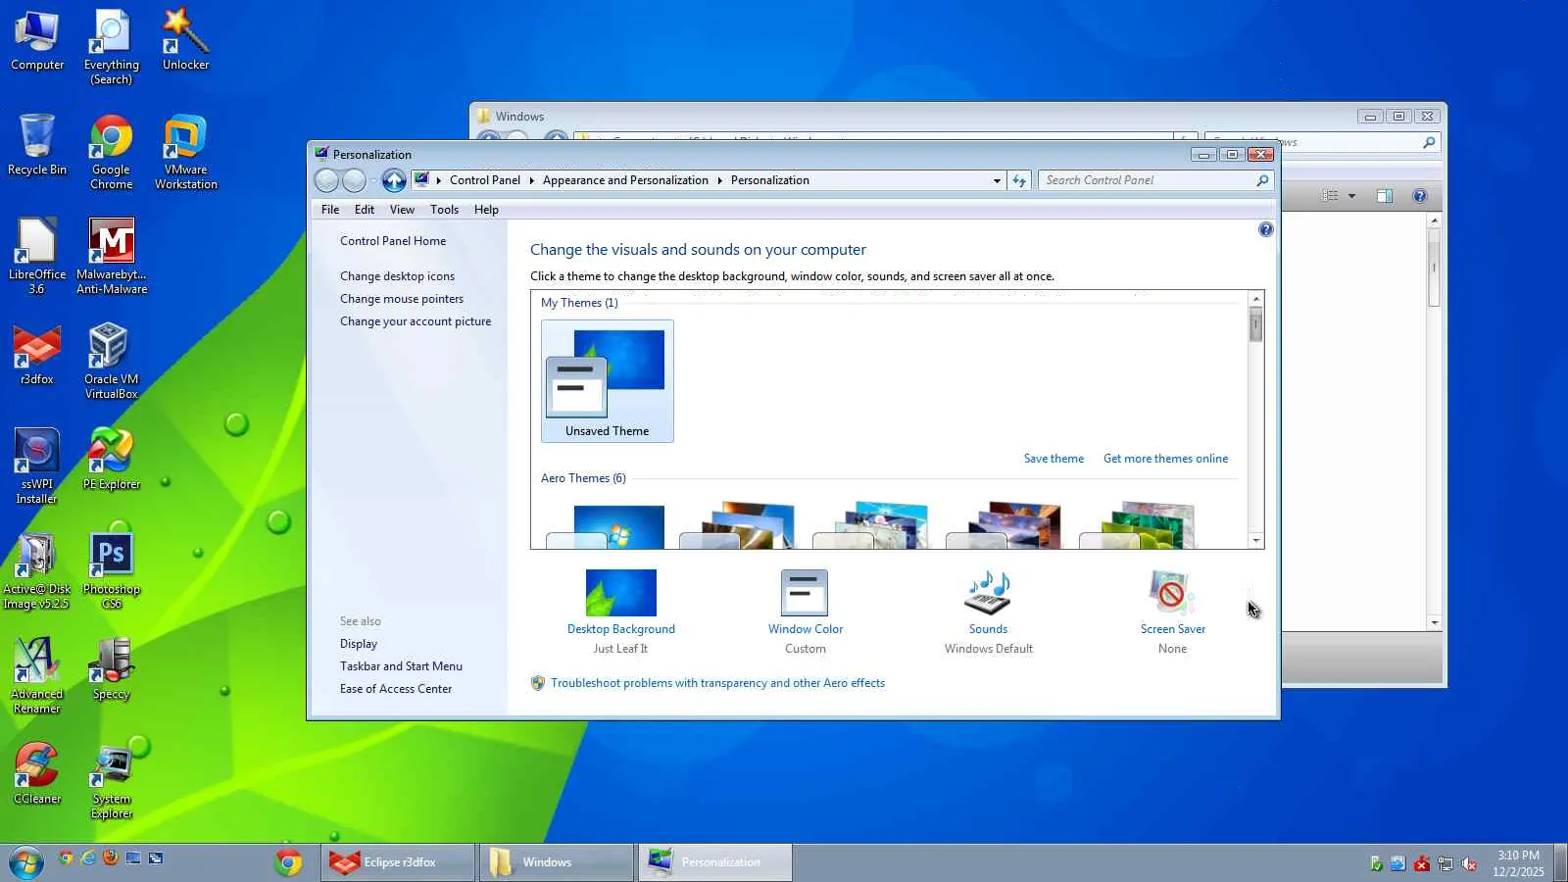This screenshot has width=1568, height=882.
Task: Click Appearance and Personalization in breadcrumb
Action: [x=625, y=180]
